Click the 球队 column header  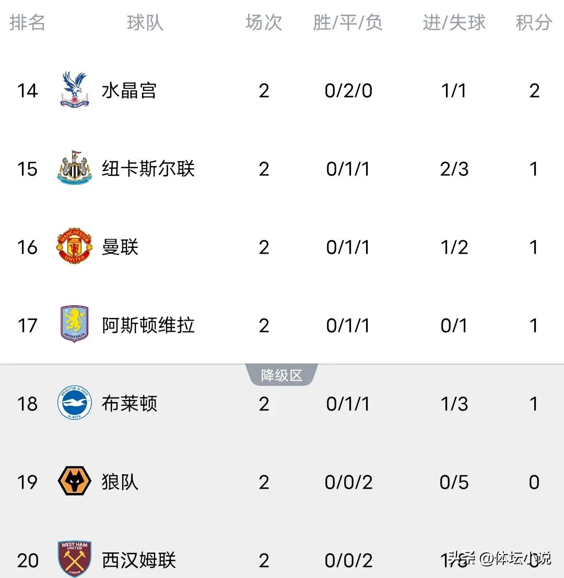[145, 22]
